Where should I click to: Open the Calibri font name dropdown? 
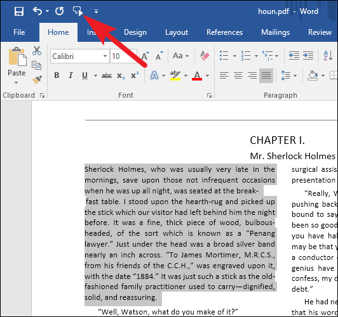click(x=105, y=56)
